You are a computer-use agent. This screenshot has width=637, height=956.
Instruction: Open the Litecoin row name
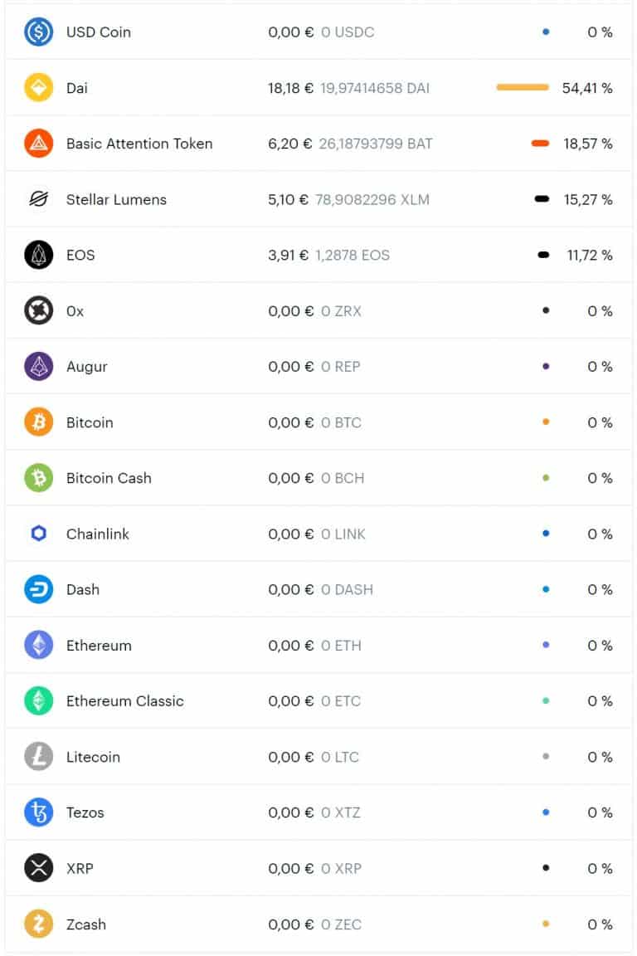93,757
